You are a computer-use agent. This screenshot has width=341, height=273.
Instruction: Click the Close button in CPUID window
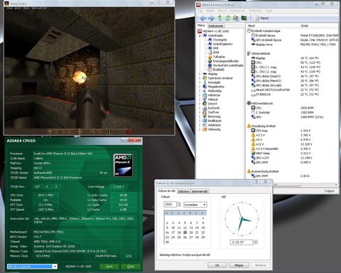pos(131,267)
